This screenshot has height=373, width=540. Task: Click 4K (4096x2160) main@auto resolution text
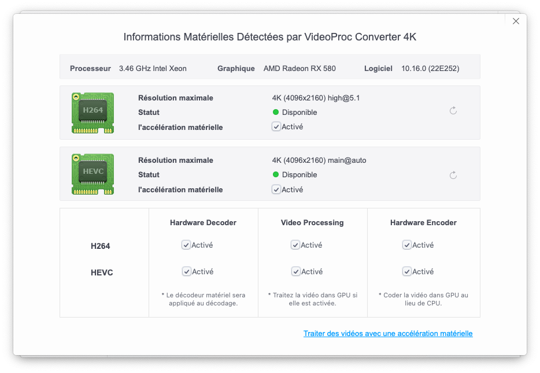(319, 160)
